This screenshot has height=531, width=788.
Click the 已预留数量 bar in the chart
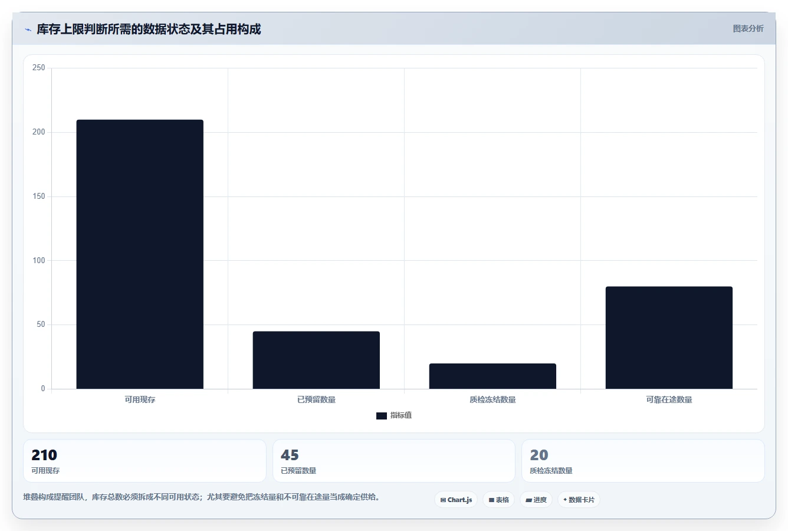pyautogui.click(x=316, y=360)
